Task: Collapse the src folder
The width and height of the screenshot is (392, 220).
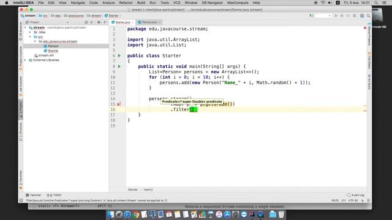Action: 30,37
